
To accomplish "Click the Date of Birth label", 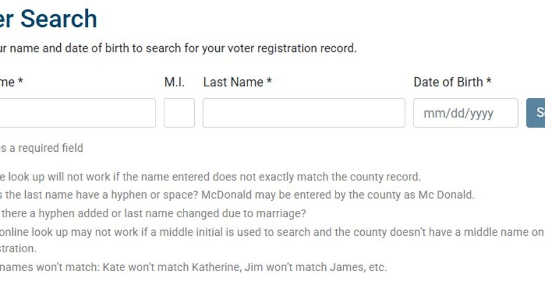I will (448, 82).
